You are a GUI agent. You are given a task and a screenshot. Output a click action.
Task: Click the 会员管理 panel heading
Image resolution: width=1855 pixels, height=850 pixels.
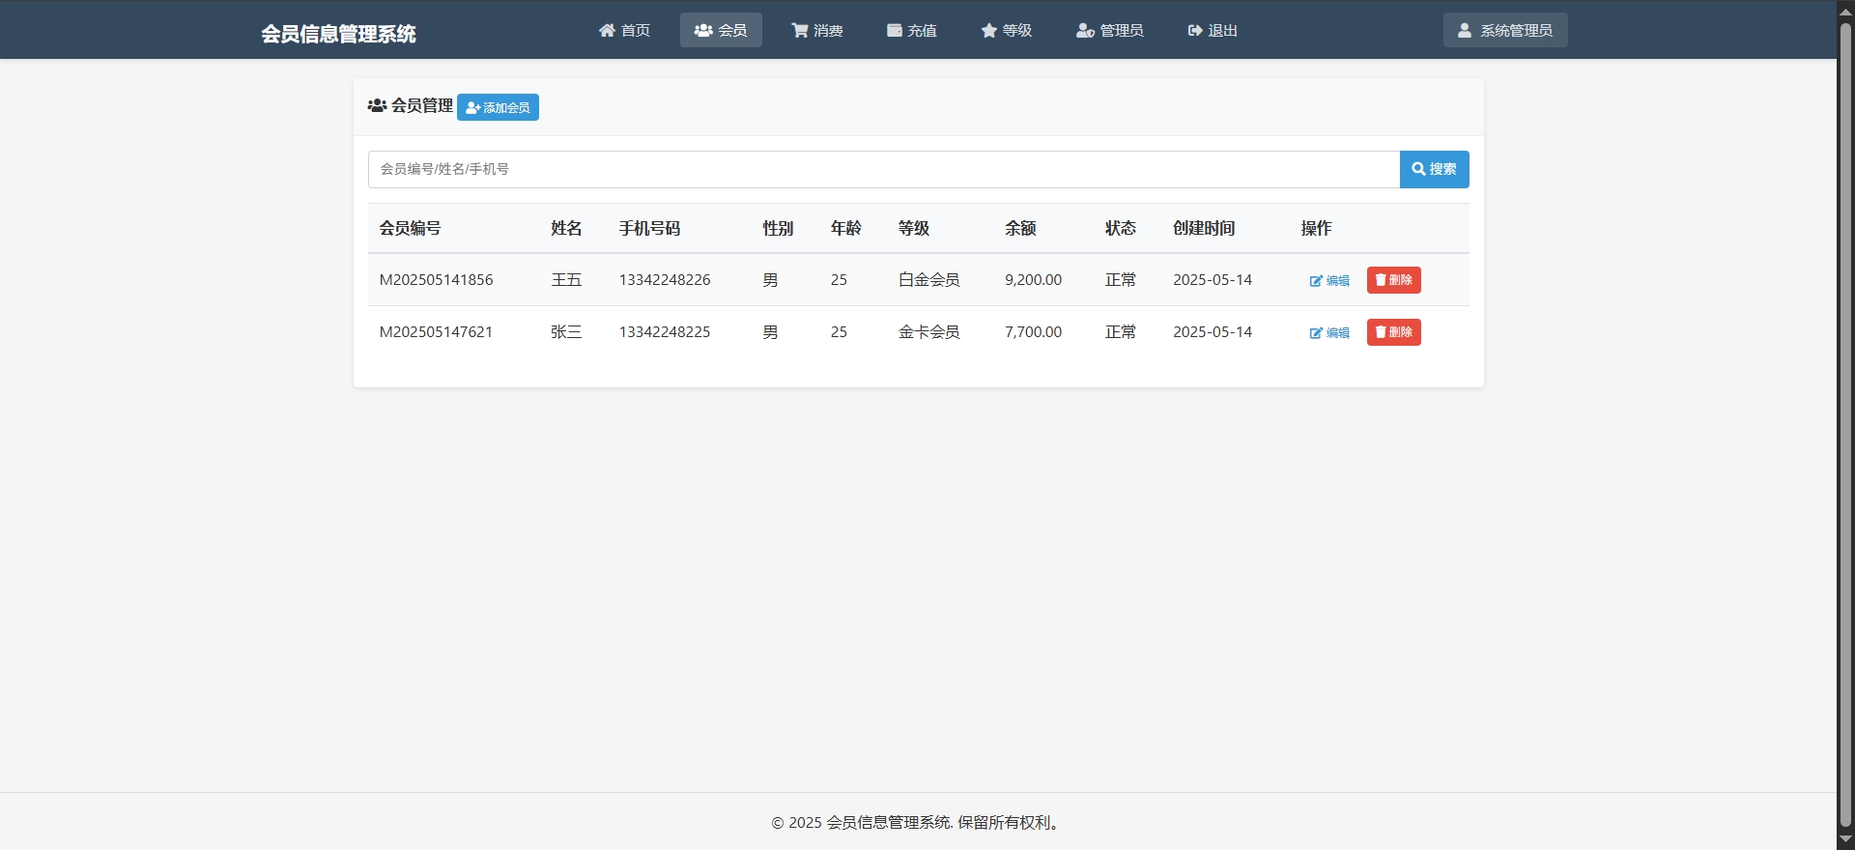click(x=411, y=105)
